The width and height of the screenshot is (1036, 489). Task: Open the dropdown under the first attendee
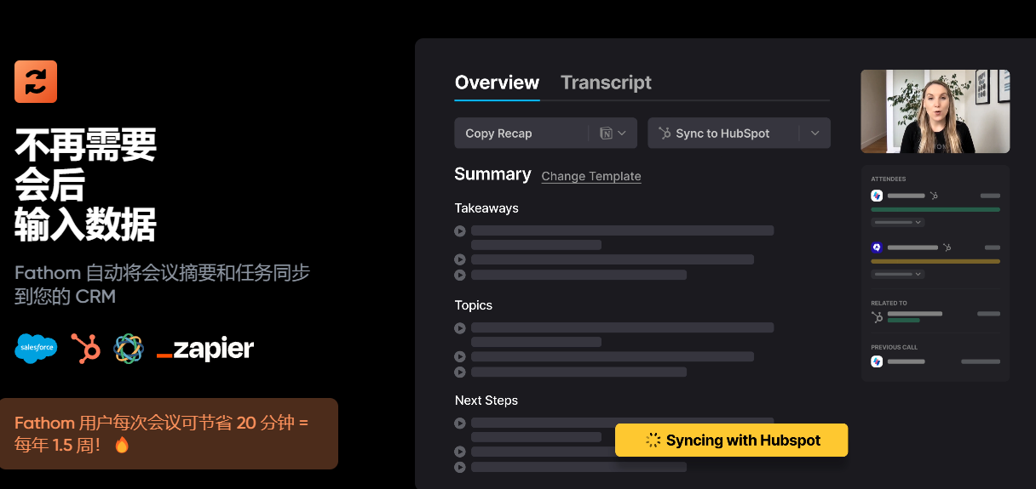[x=898, y=222]
